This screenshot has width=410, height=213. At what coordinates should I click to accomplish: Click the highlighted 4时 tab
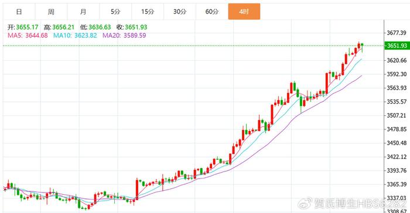pyautogui.click(x=244, y=12)
